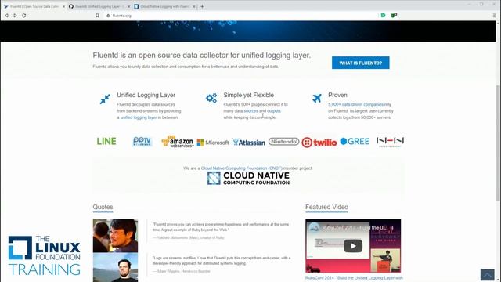Image resolution: width=501 pixels, height=282 pixels.
Task: Open the outputs link
Action: (x=274, y=111)
